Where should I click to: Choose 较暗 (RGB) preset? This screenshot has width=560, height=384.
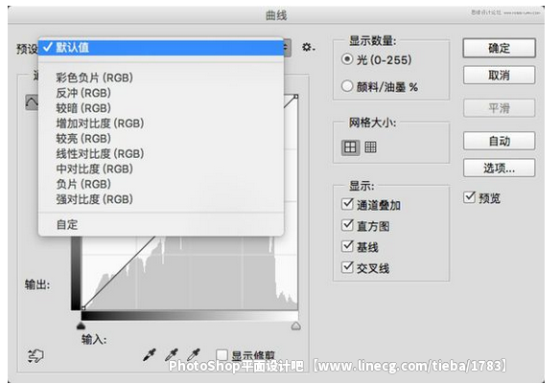[x=161, y=107]
